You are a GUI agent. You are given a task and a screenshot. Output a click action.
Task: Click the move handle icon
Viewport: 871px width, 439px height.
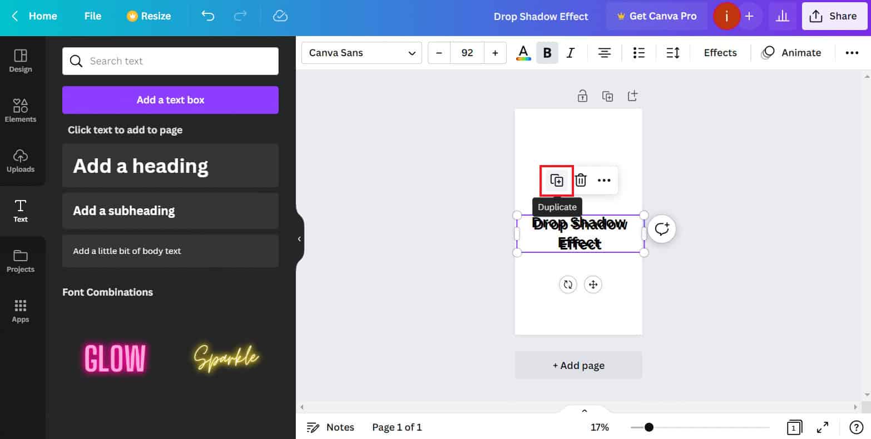pyautogui.click(x=593, y=285)
